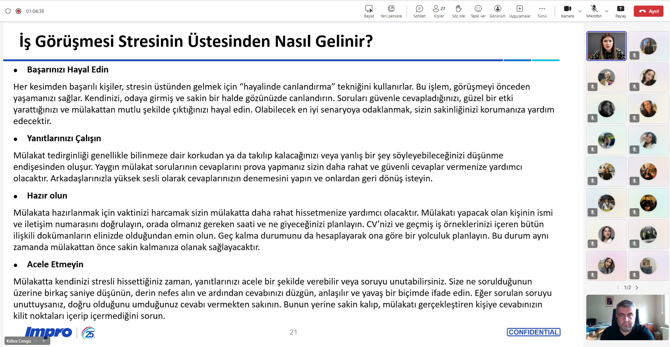Click the heading Başarınızı Hayal Edin
Screen dimensions: 670x347
68,70
